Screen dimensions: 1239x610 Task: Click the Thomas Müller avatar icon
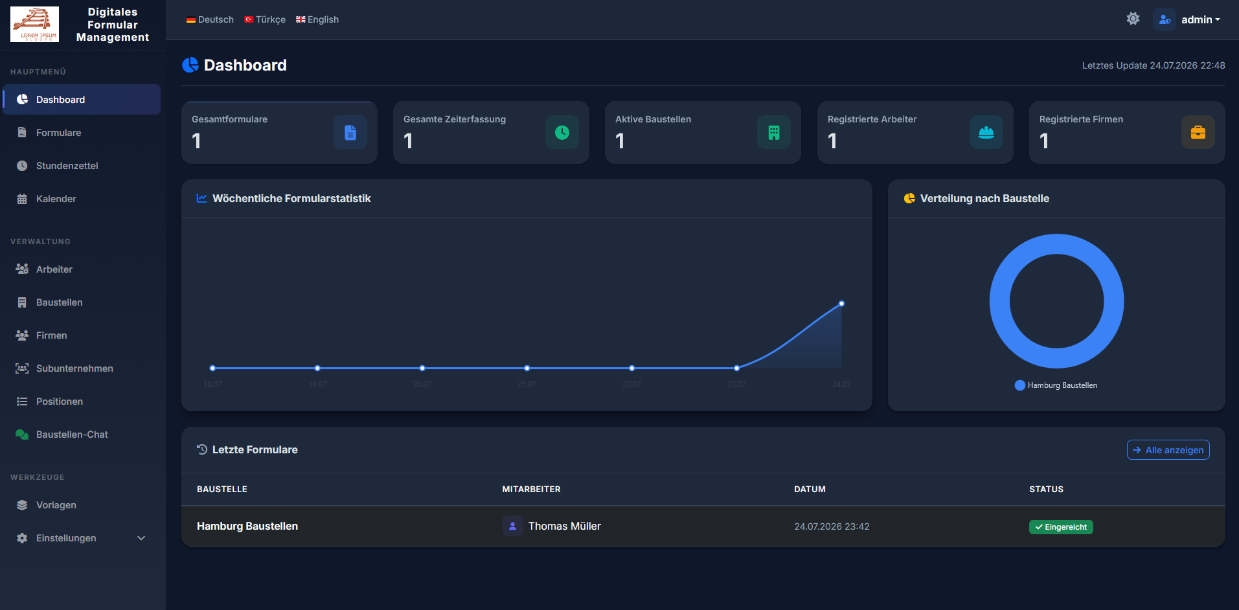[512, 526]
